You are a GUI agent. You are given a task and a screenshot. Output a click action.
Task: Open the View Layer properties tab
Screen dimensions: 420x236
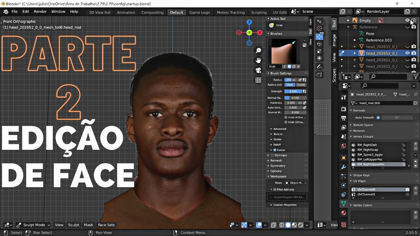coord(344,128)
